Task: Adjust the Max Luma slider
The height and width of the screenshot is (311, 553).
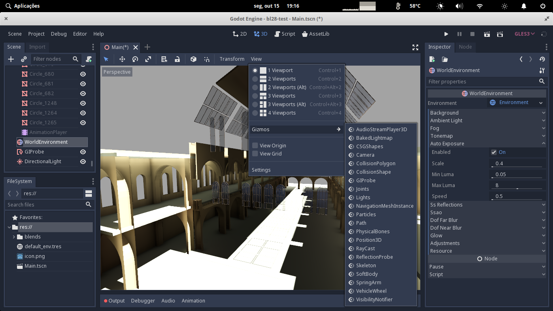Action: coord(517,189)
